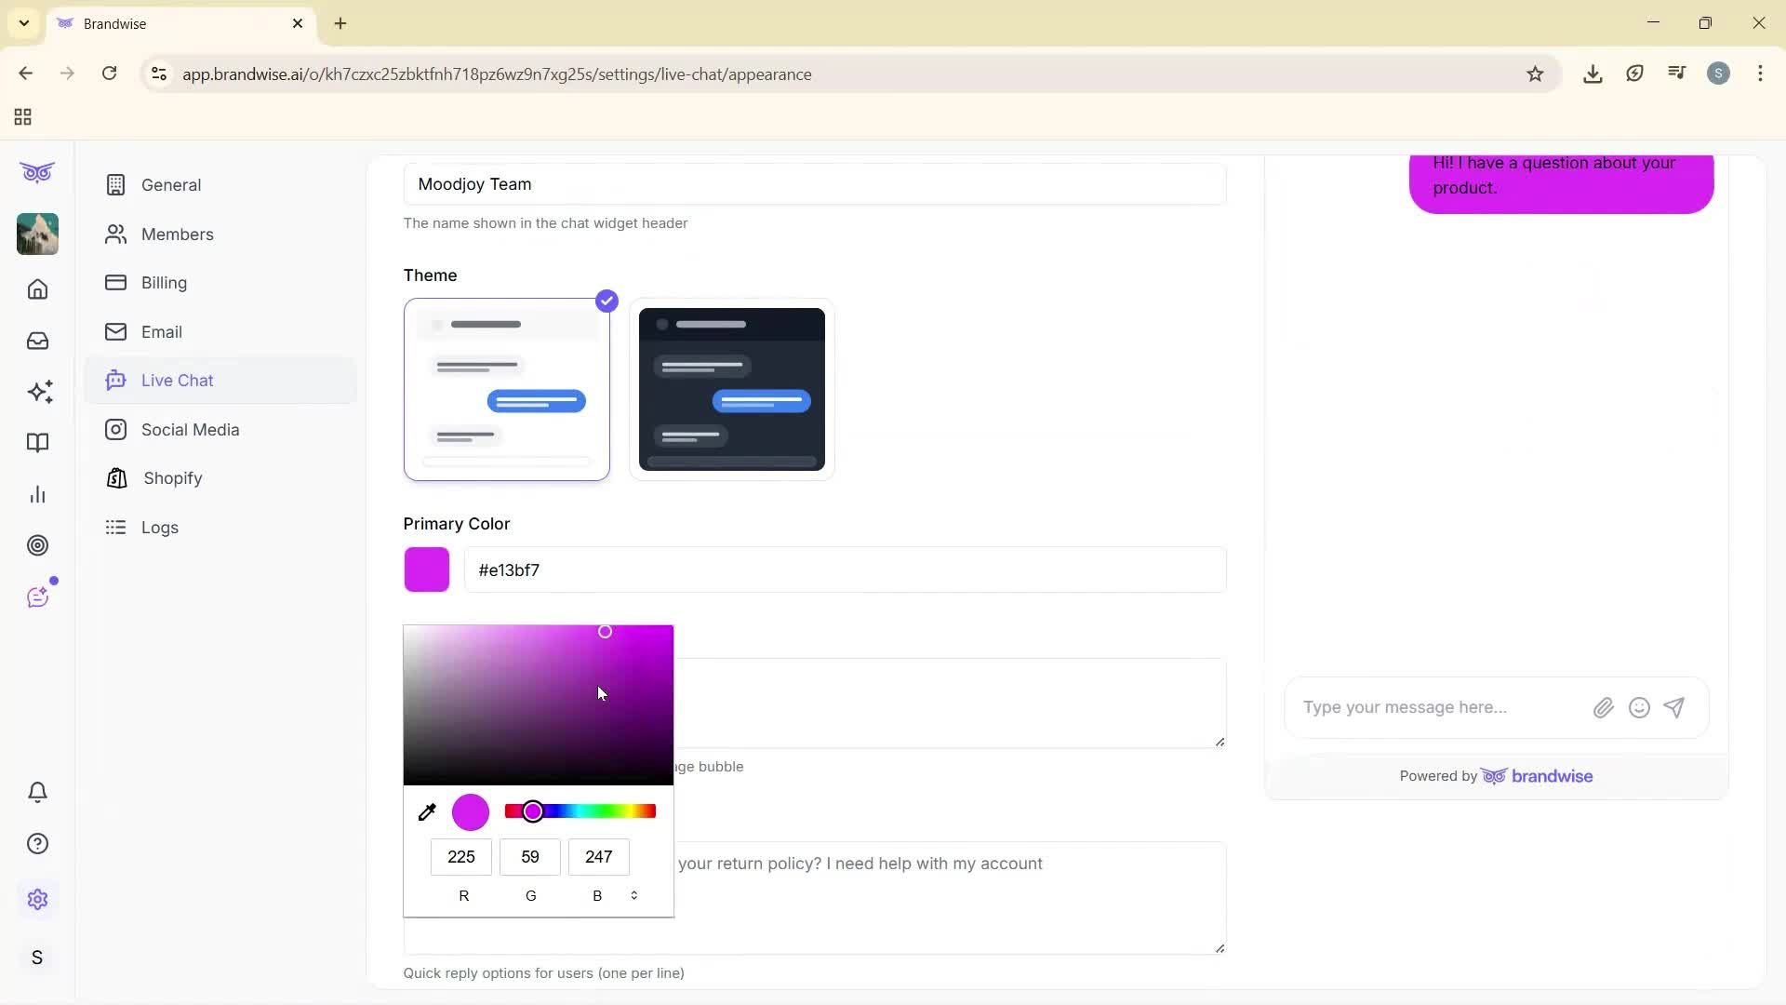This screenshot has width=1786, height=1005.
Task: Select the light theme card
Action: point(506,389)
